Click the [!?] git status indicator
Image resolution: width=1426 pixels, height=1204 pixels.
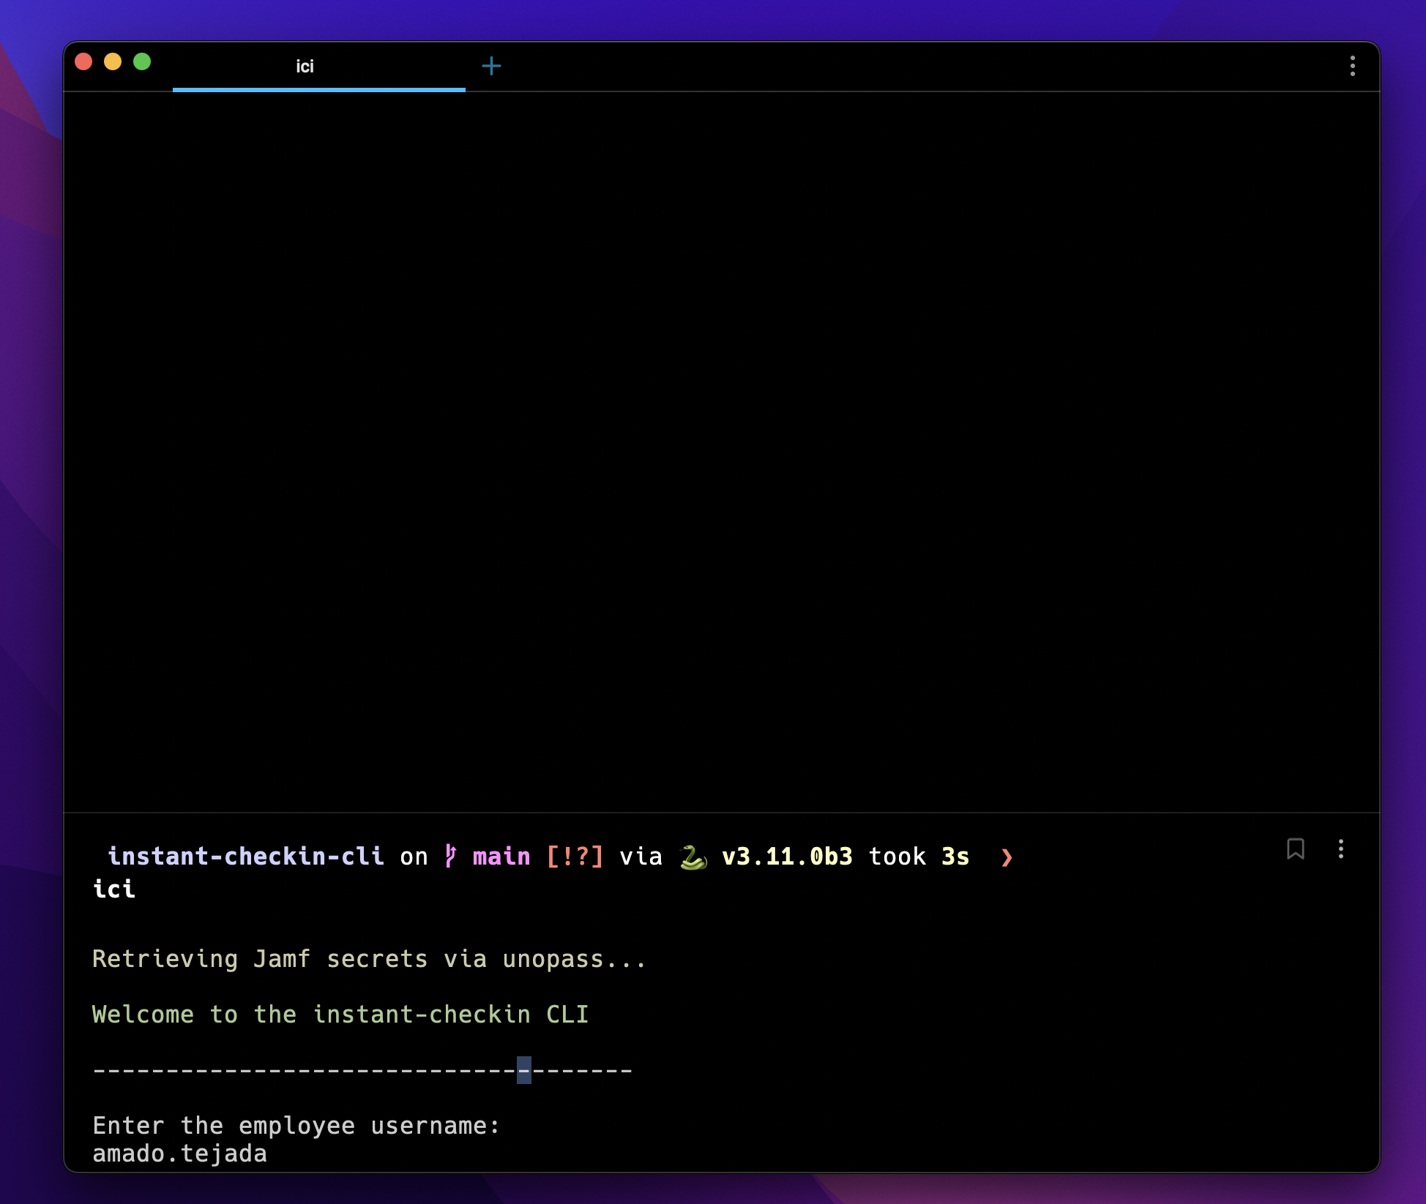[x=575, y=857]
